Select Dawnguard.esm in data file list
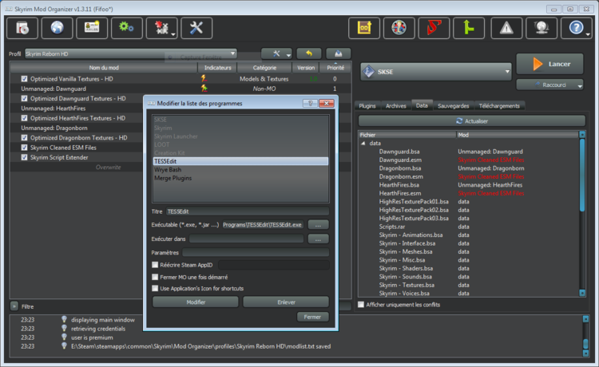 click(400, 160)
